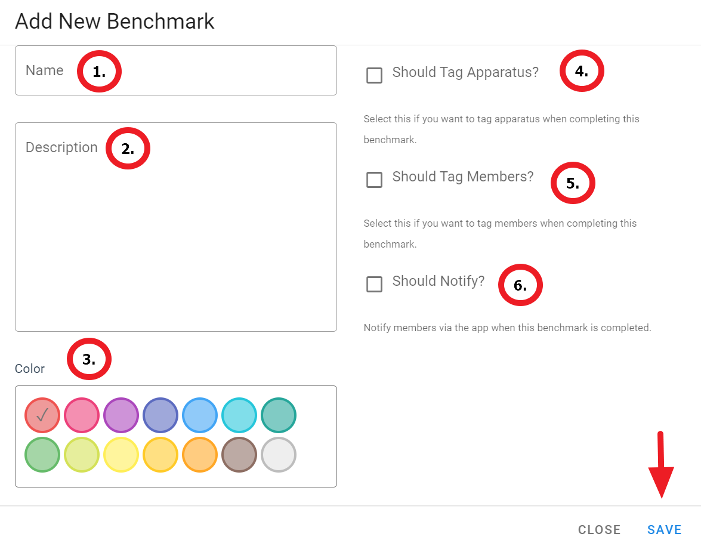The height and width of the screenshot is (540, 701).
Task: Pick the amber color swatch
Action: click(x=160, y=454)
